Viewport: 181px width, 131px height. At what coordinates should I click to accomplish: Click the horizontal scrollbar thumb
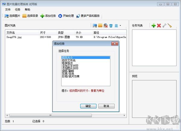click(51, 115)
